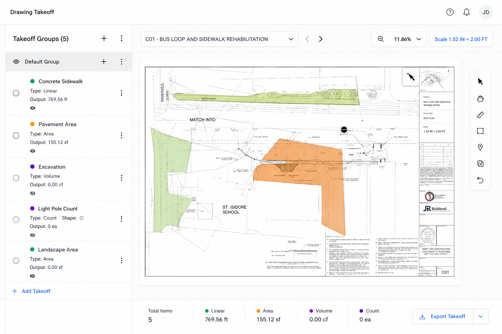Open the drawing sheet C01 dropdown
The width and height of the screenshot is (502, 334).
219,39
